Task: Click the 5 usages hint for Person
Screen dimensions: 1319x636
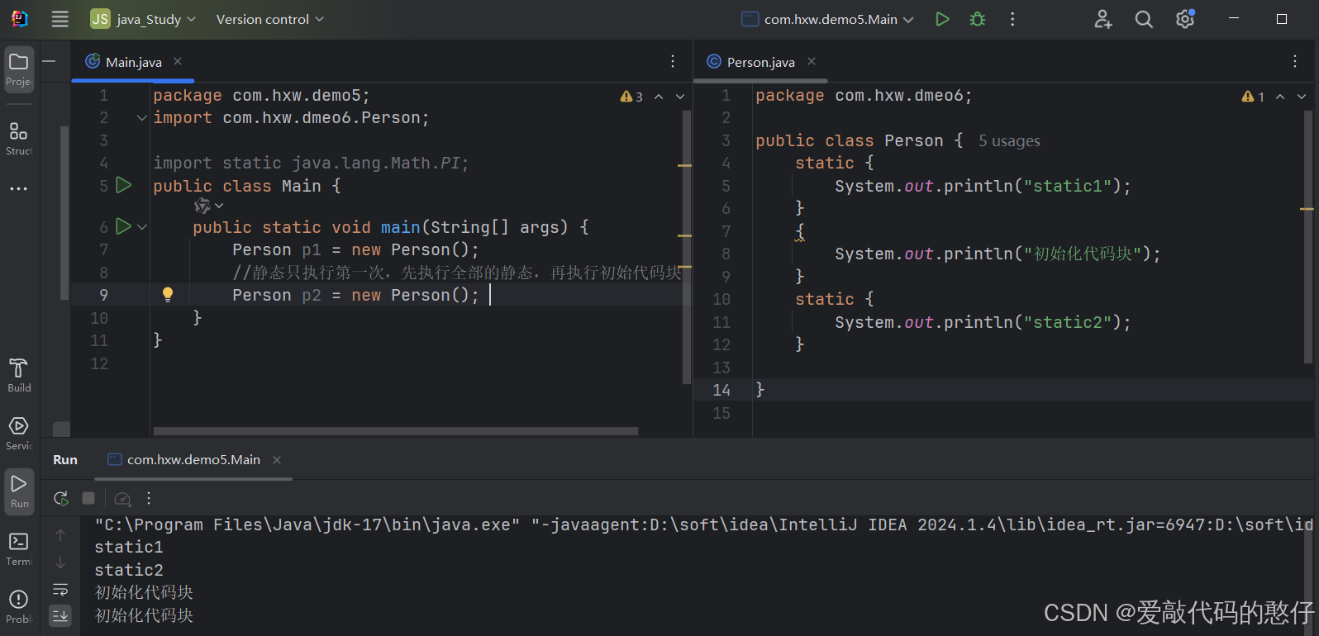Action: point(1009,141)
